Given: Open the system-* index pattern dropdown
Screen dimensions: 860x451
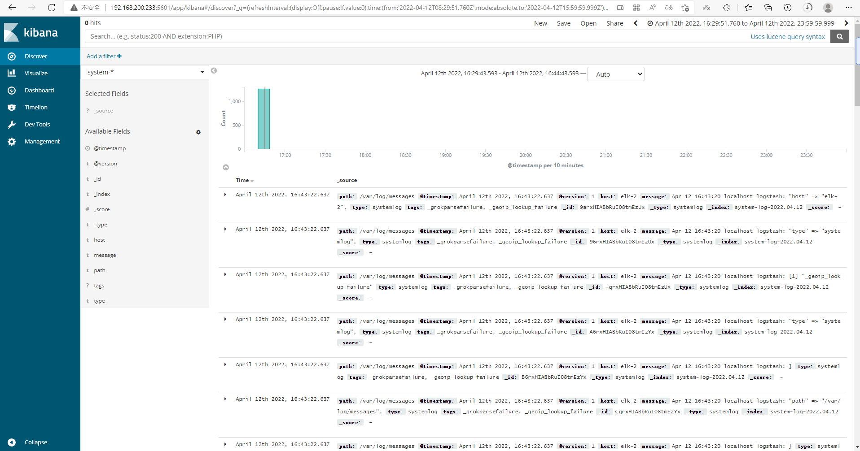Looking at the screenshot, I should 145,72.
